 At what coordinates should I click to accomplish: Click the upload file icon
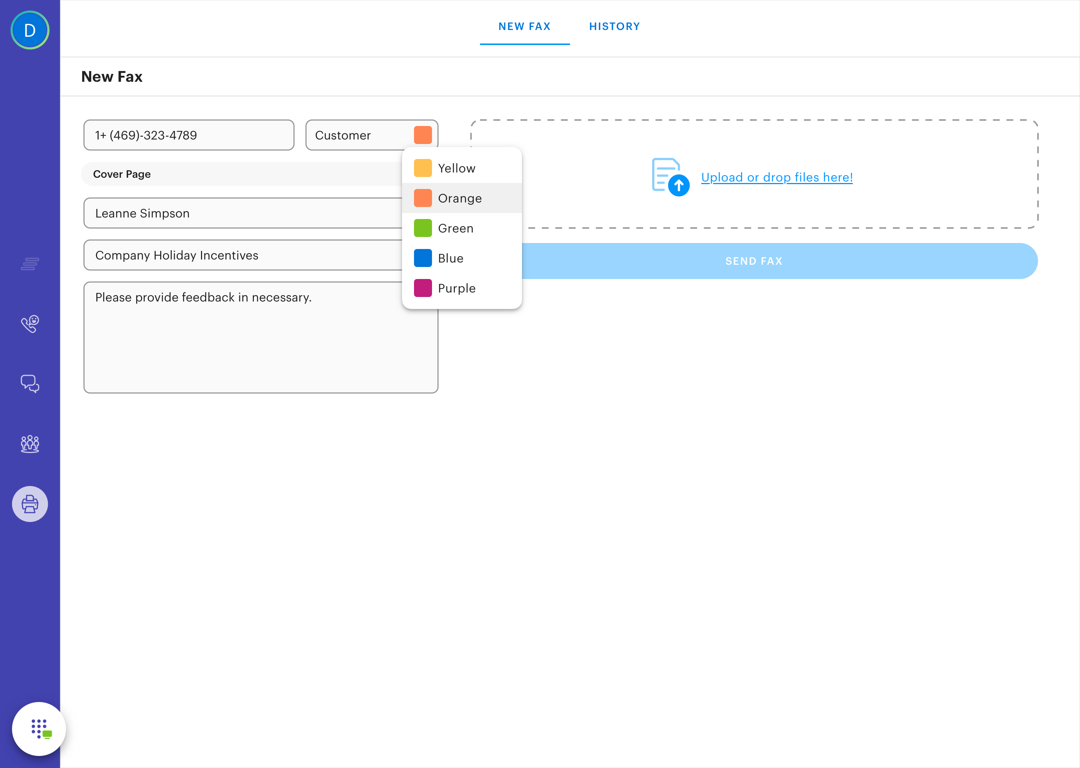coord(670,177)
